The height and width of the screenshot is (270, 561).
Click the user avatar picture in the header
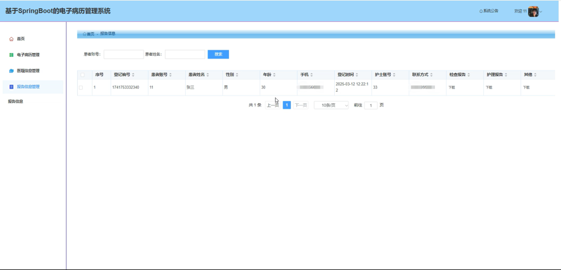pos(533,11)
